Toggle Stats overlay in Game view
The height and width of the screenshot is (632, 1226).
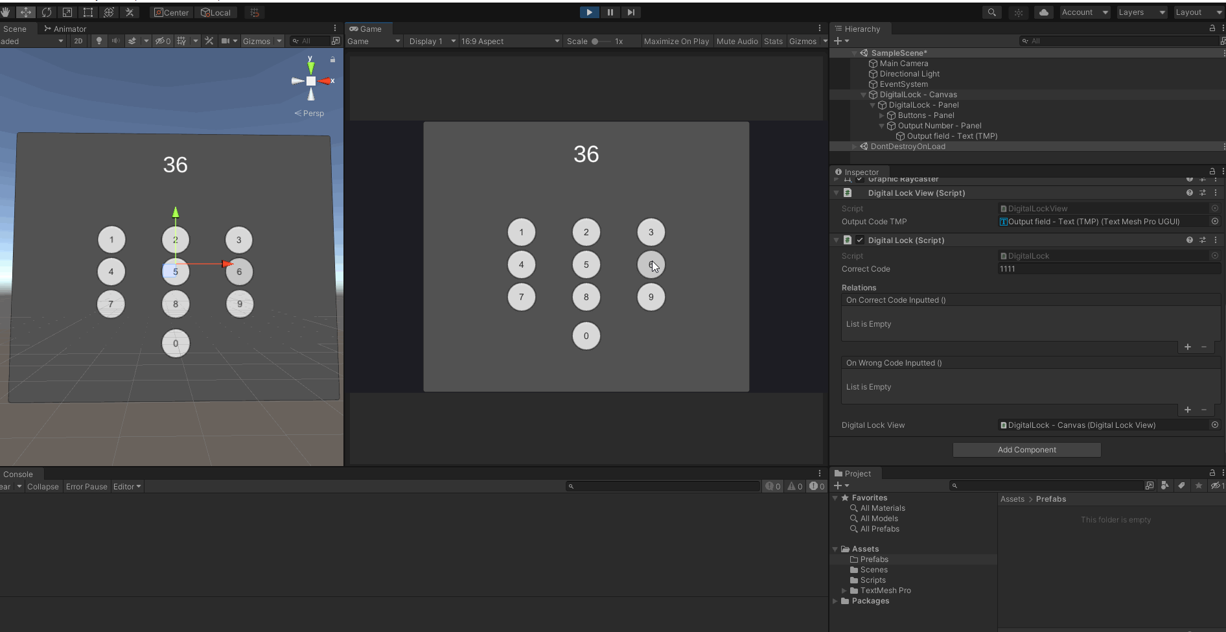tap(773, 41)
